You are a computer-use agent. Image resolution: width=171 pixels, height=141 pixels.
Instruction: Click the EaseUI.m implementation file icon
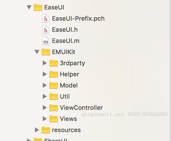coord(46,41)
